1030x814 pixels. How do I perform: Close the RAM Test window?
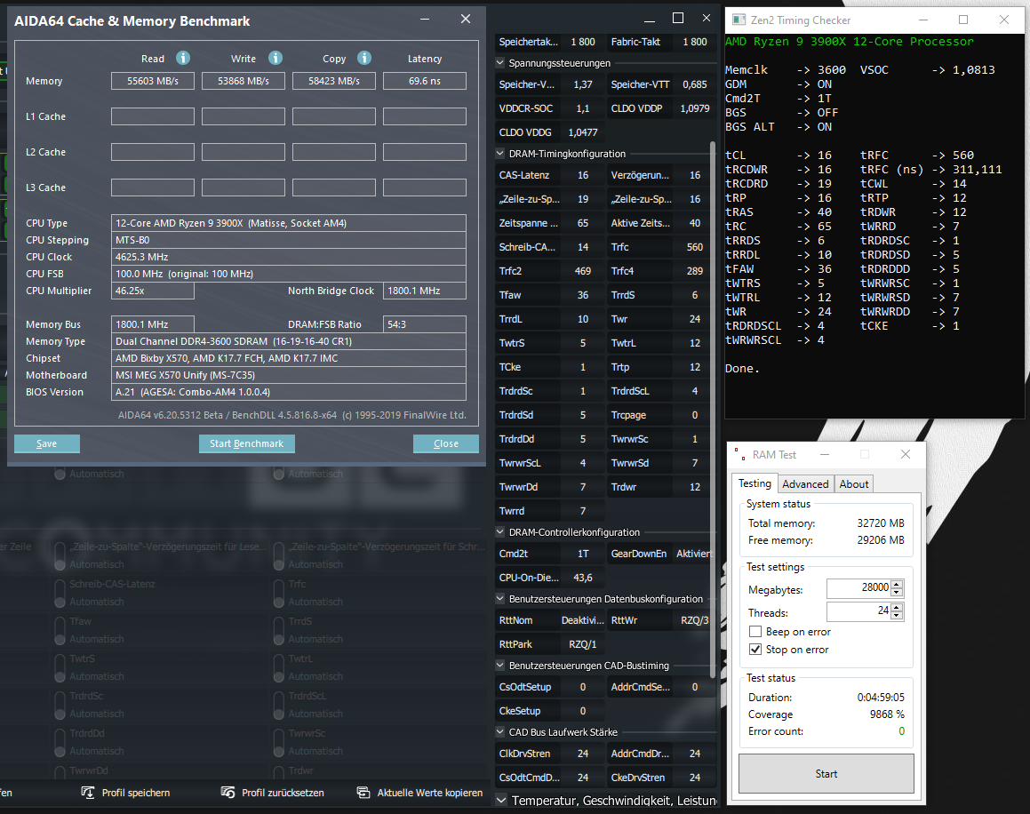906,454
